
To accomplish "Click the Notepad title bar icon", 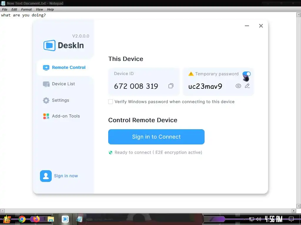I will [x=3, y=3].
